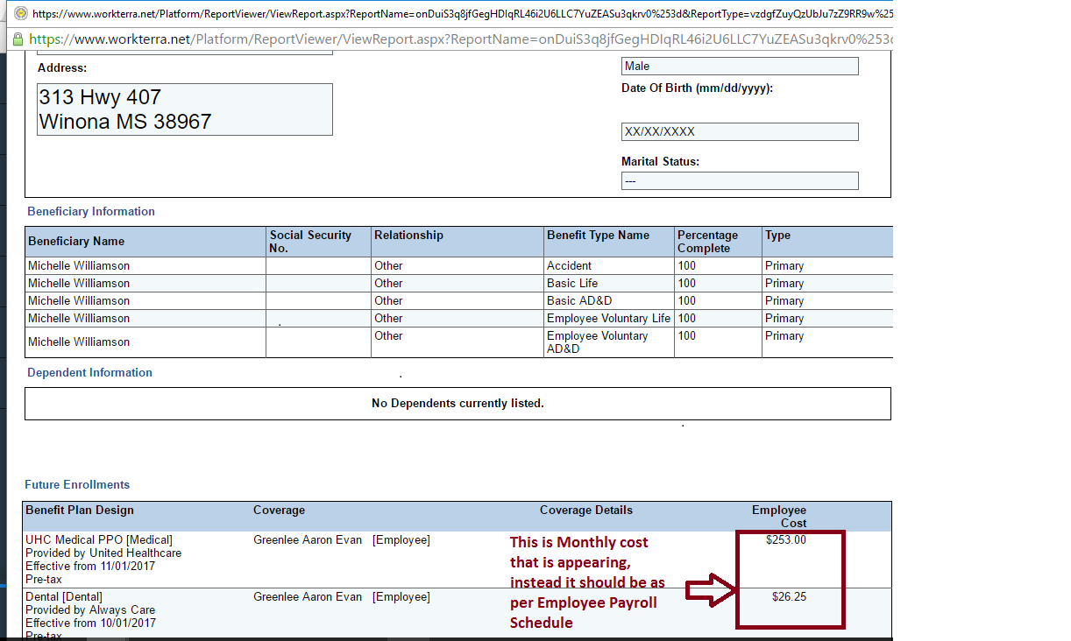Image resolution: width=1071 pixels, height=641 pixels.
Task: Click the Beneficiary Information section heading
Action: 91,211
